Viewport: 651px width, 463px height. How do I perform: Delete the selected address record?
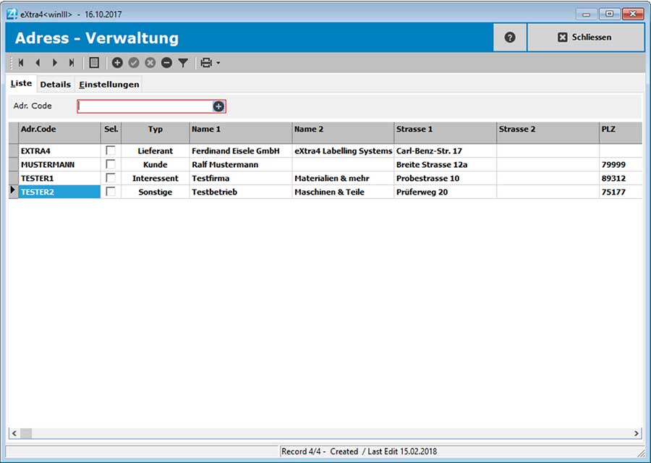point(166,62)
